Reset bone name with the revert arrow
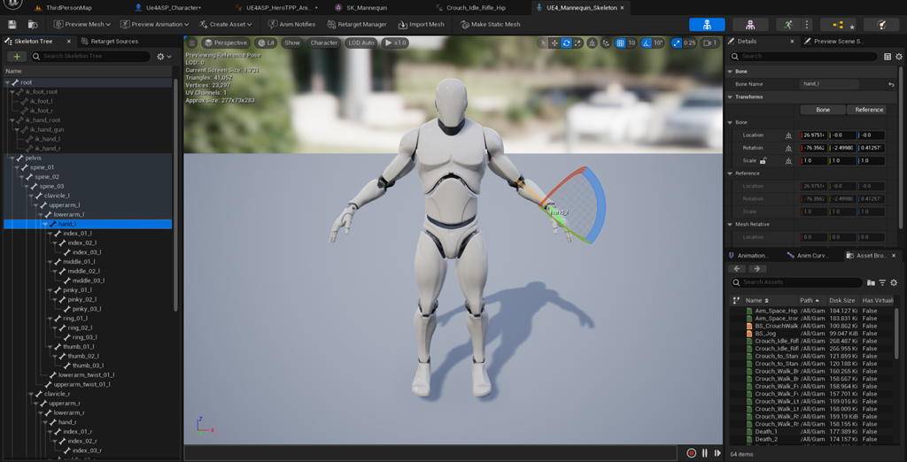This screenshot has height=462, width=907. click(891, 84)
